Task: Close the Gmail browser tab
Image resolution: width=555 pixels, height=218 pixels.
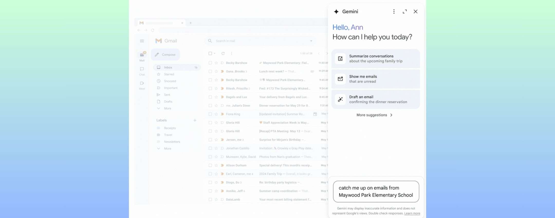Action: [x=182, y=23]
